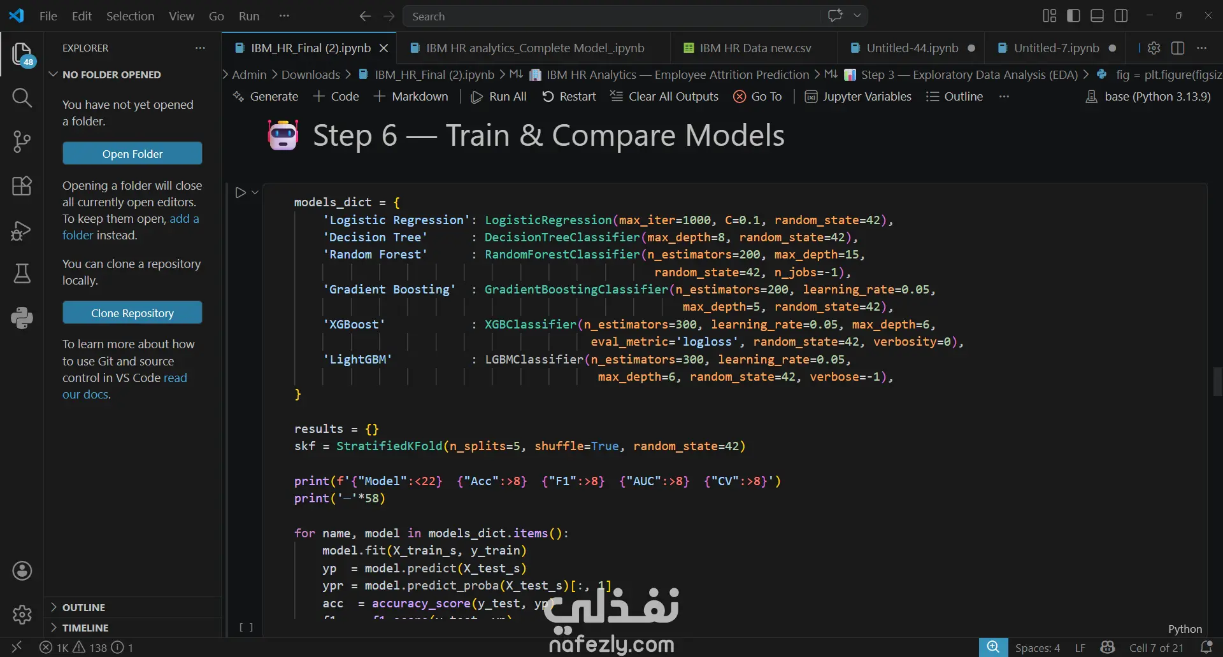This screenshot has height=657, width=1223.
Task: Open the Testing flask view
Action: coord(22,274)
